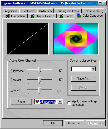This screenshot has width=108, height=129.
Task: Click the Save As... button
Action: pos(84,79)
